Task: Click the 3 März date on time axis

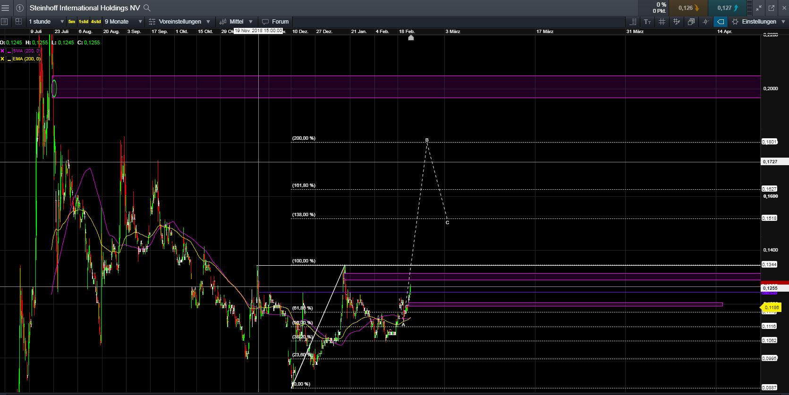Action: pos(453,32)
